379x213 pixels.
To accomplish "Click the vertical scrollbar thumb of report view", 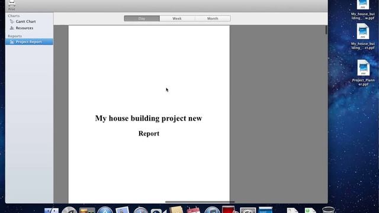I will [x=326, y=30].
